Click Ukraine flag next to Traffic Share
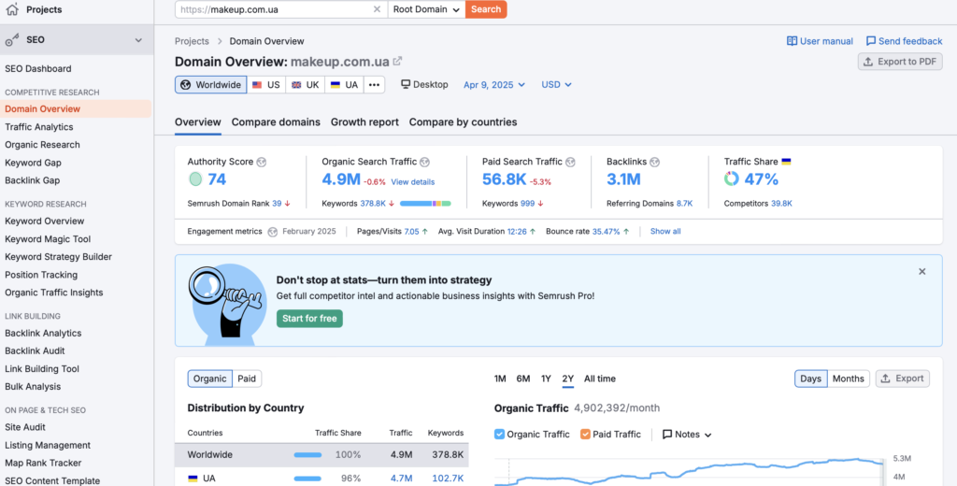The width and height of the screenshot is (957, 486). click(786, 162)
